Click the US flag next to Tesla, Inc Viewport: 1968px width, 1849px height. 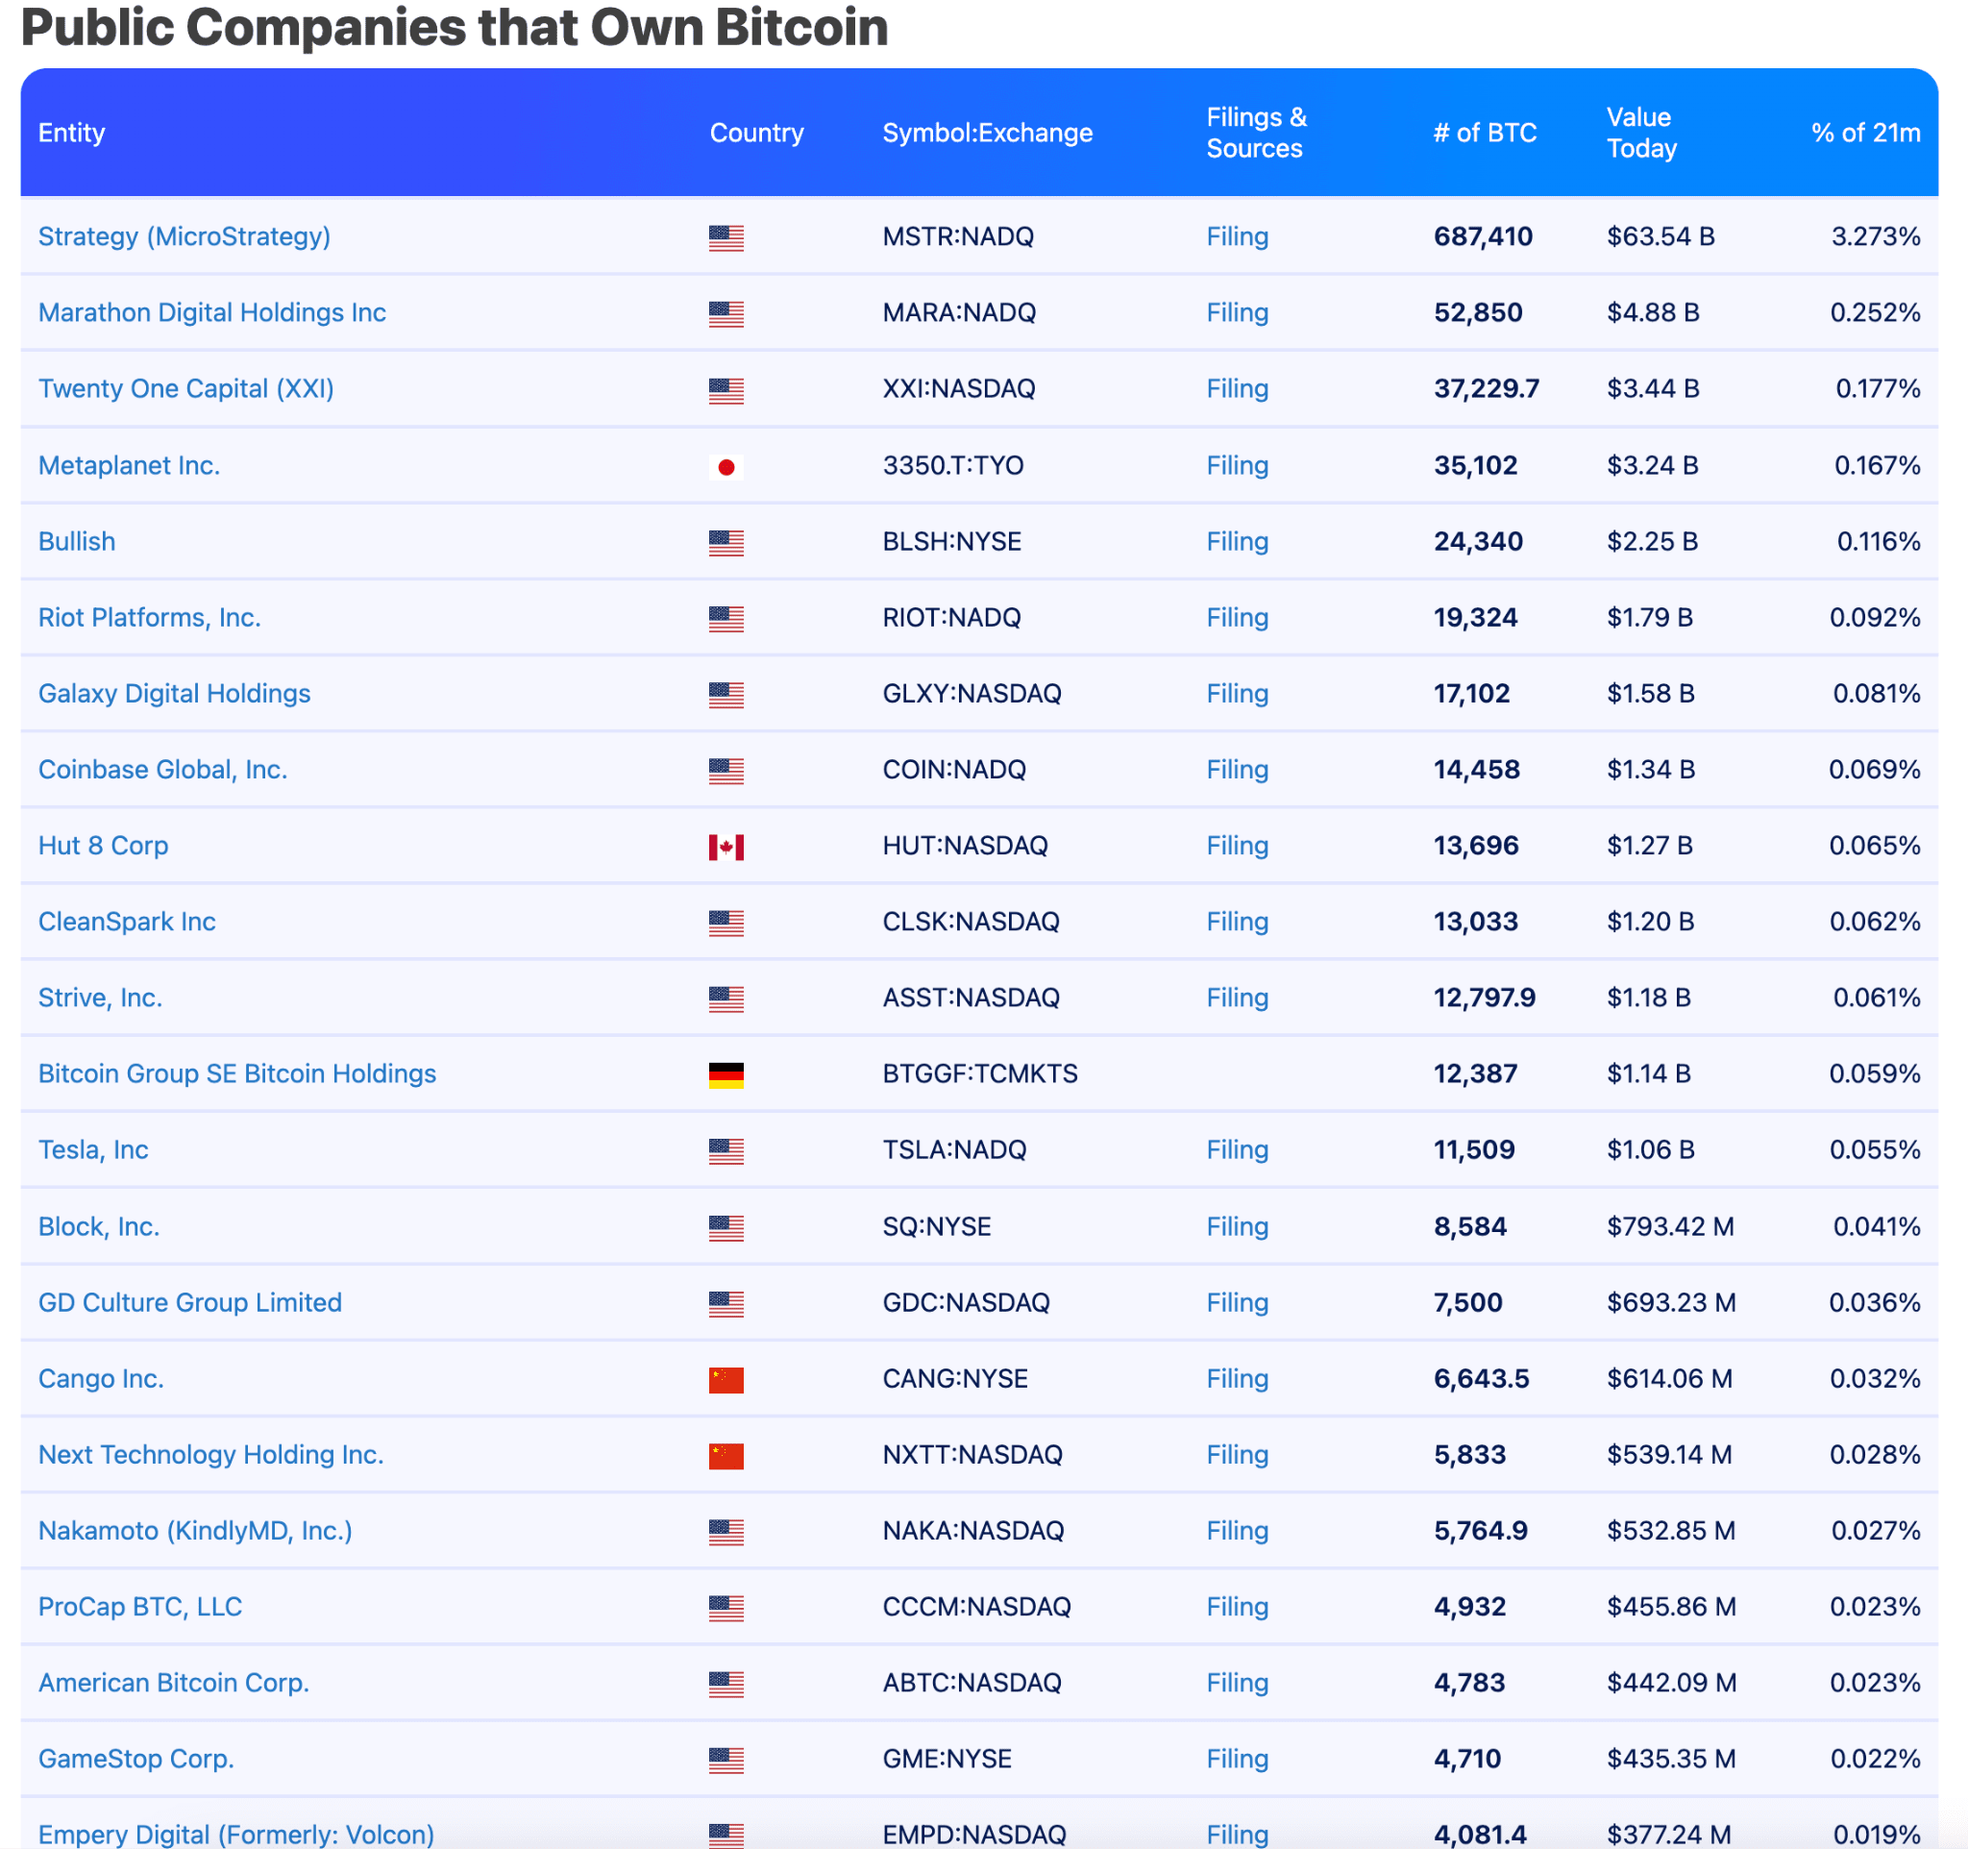point(727,1150)
